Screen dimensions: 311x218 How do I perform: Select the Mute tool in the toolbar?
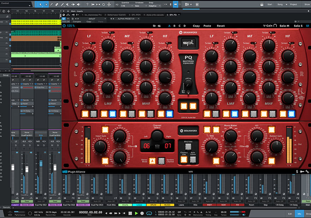(x=68, y=4)
